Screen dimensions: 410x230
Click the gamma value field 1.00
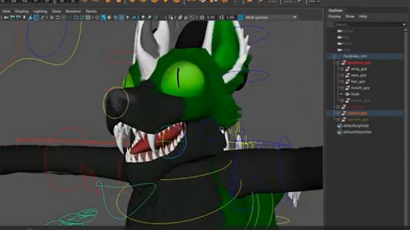point(230,17)
